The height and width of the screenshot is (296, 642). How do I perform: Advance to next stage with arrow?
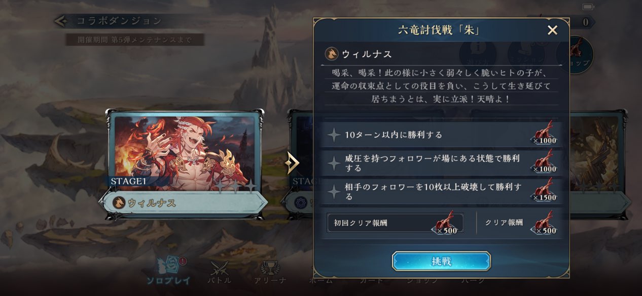293,163
